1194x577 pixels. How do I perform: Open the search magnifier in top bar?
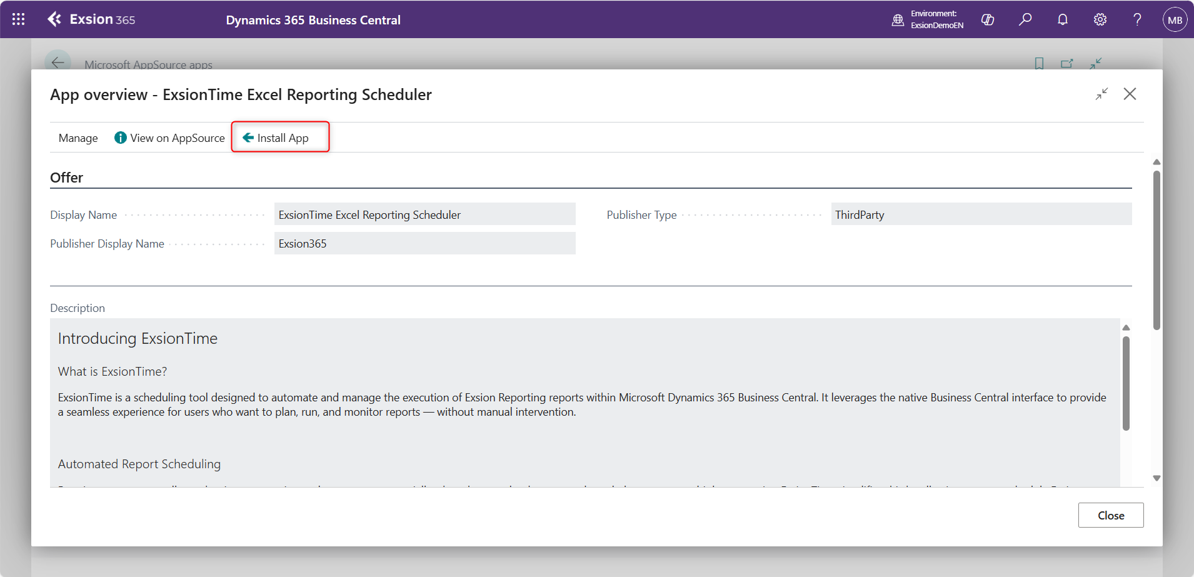tap(1025, 19)
